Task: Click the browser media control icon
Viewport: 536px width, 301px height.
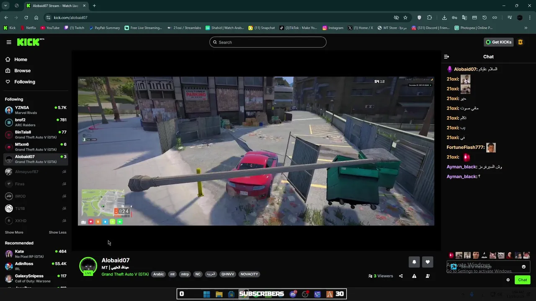Action: (x=510, y=18)
